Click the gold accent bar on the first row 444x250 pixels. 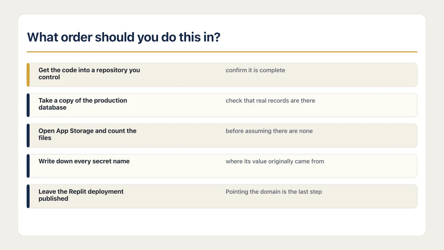(x=28, y=75)
